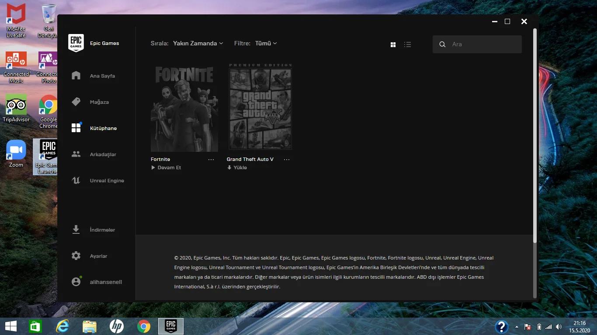Image resolution: width=597 pixels, height=335 pixels.
Task: Open Windows Start button
Action: (x=11, y=326)
